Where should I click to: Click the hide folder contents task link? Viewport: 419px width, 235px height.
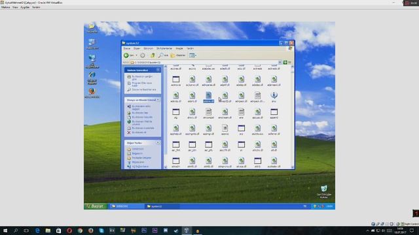(x=140, y=78)
